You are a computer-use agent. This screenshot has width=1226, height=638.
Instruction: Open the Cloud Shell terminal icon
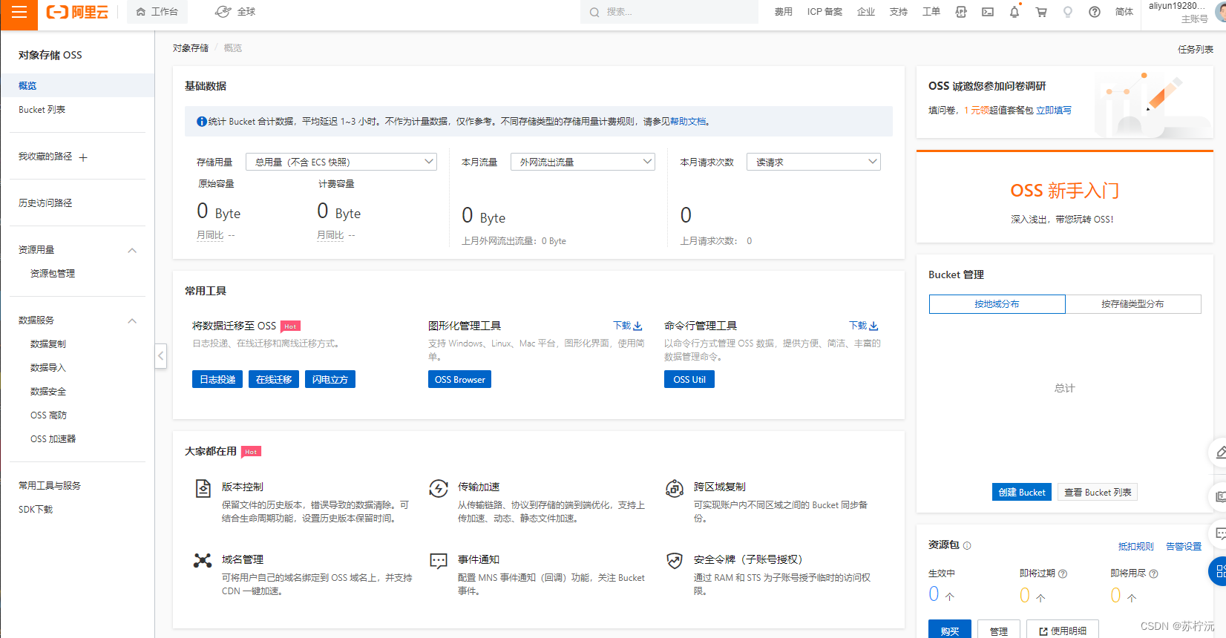pyautogui.click(x=988, y=12)
